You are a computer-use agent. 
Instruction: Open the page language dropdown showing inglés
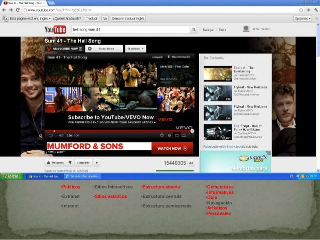pyautogui.click(x=45, y=19)
